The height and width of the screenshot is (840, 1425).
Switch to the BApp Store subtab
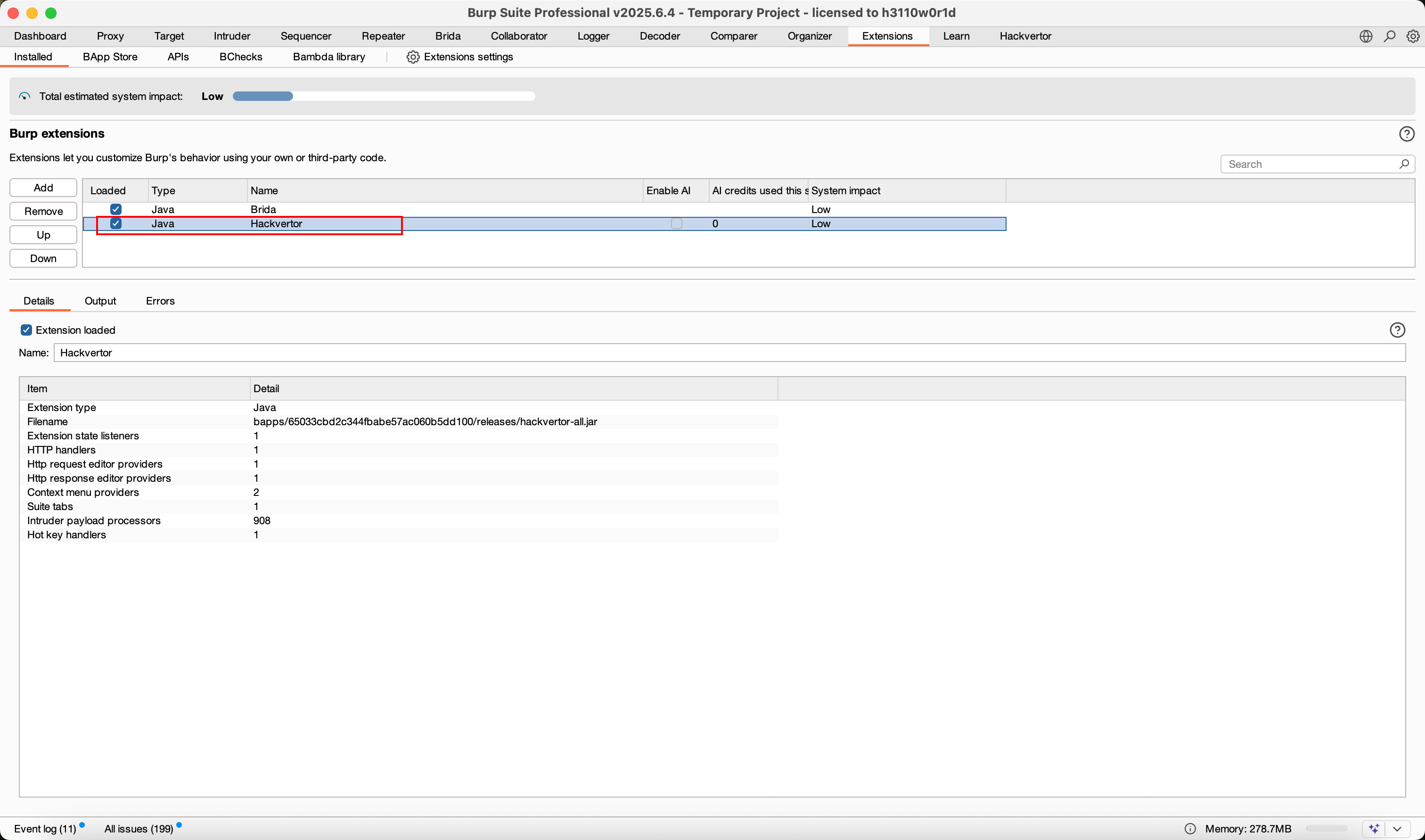click(x=110, y=57)
